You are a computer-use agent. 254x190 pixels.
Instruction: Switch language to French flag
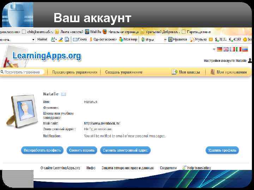pos(232,49)
